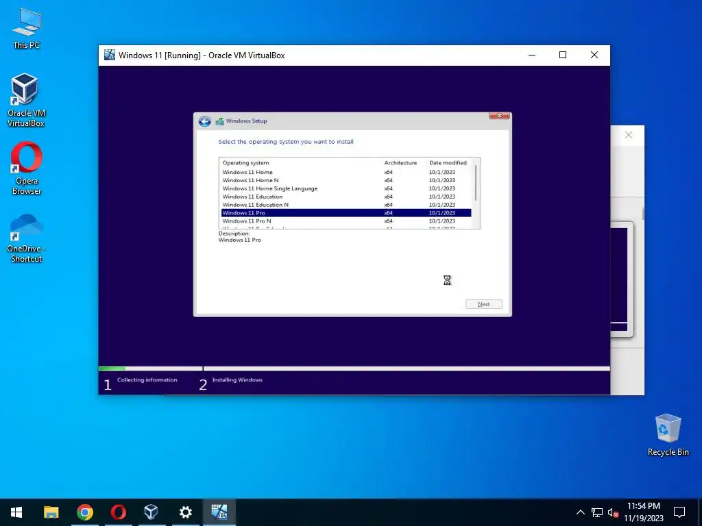Open VirtualBox Manager taskbar icon

152,512
